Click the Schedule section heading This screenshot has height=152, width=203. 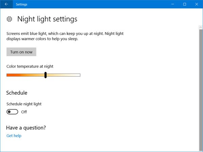click(x=17, y=93)
